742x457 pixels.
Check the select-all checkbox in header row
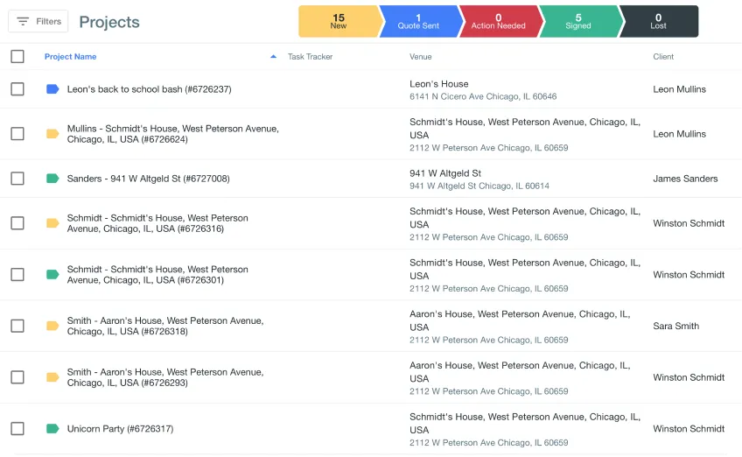point(17,57)
